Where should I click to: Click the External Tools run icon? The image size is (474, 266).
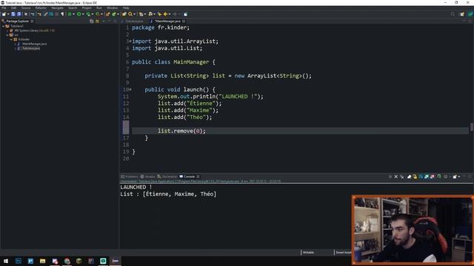[97, 14]
